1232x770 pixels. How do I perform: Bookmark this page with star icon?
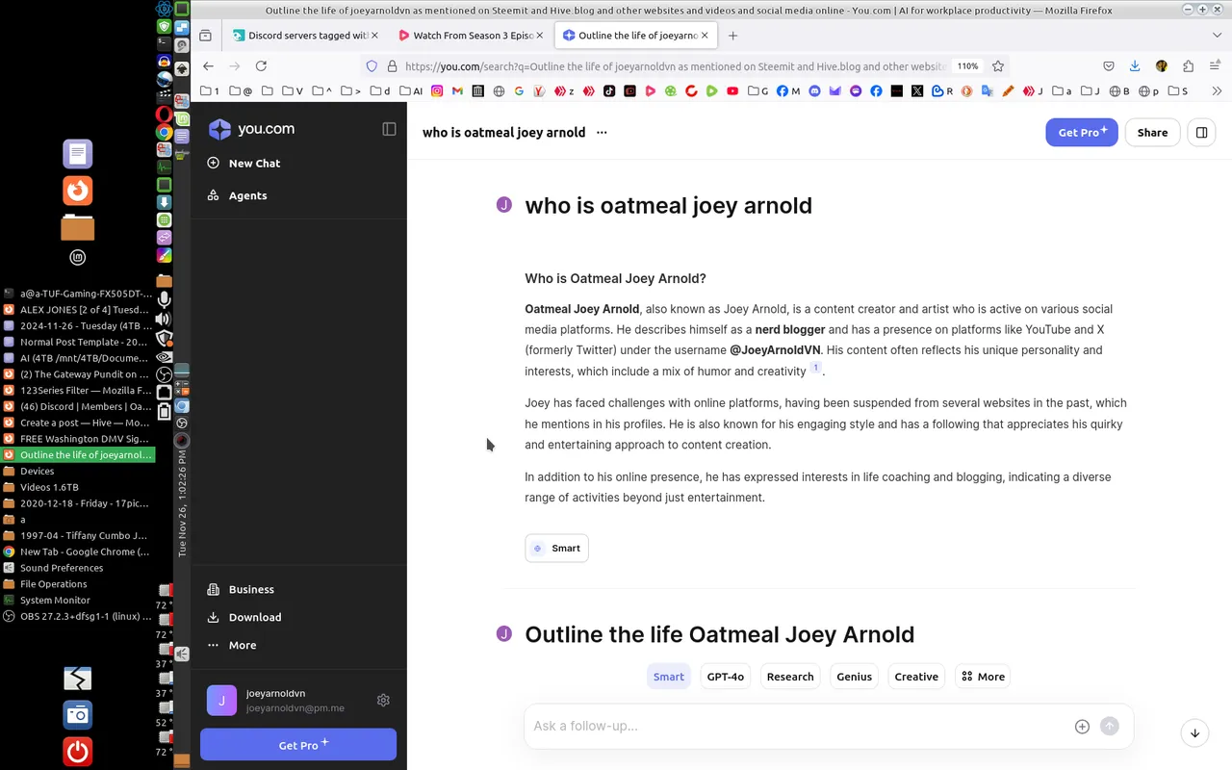[x=998, y=66]
